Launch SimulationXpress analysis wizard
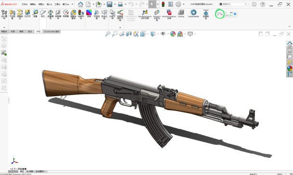The image size is (293, 175). [x=145, y=14]
